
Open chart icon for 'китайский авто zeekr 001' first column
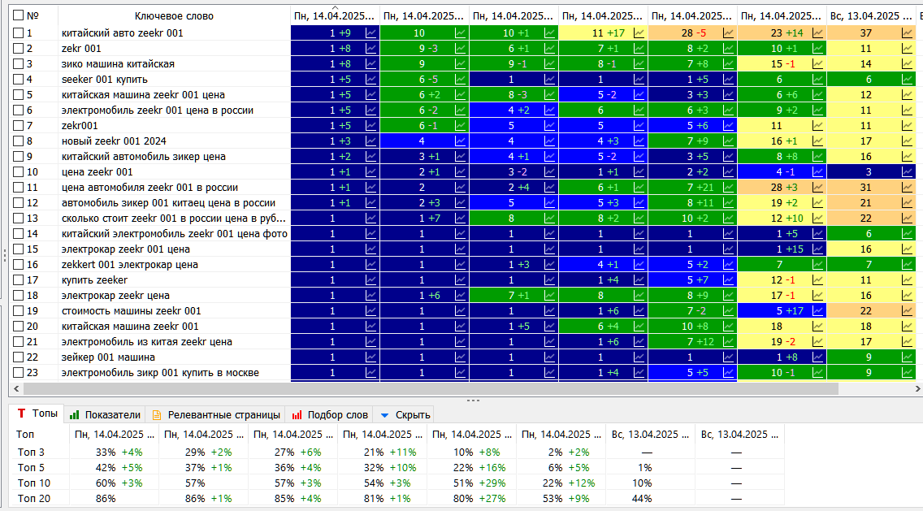370,33
